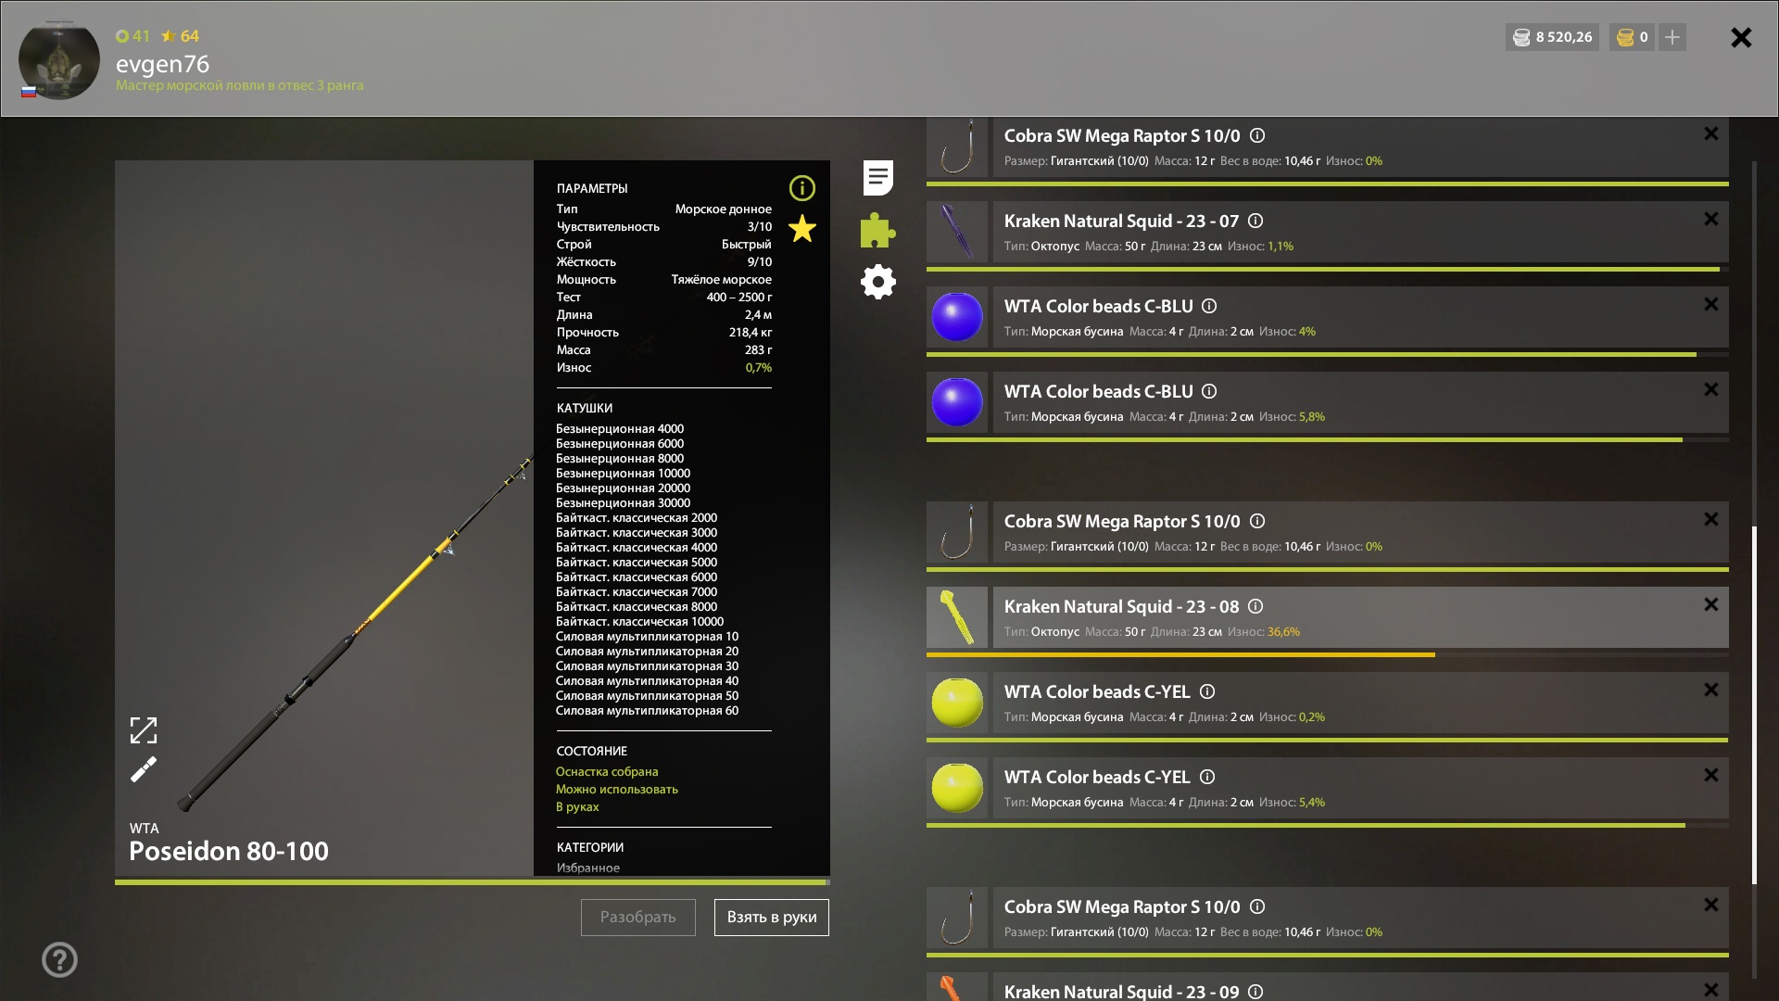Click the yellow squid 23-08 thumbnail
The width and height of the screenshot is (1779, 1001).
pyautogui.click(x=957, y=617)
